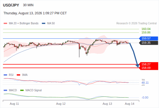The width and height of the screenshot is (159, 108).
Task: Click the MA 50 blue legend swatch
Action: tap(44, 23)
